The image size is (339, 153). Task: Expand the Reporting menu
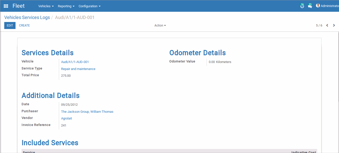coord(66,6)
